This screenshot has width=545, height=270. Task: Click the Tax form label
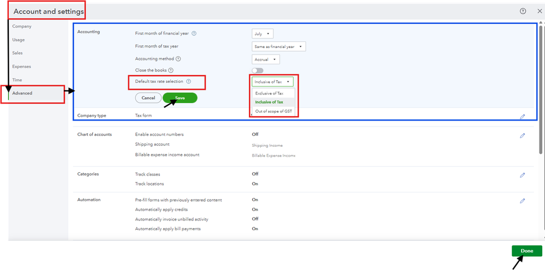tap(143, 116)
